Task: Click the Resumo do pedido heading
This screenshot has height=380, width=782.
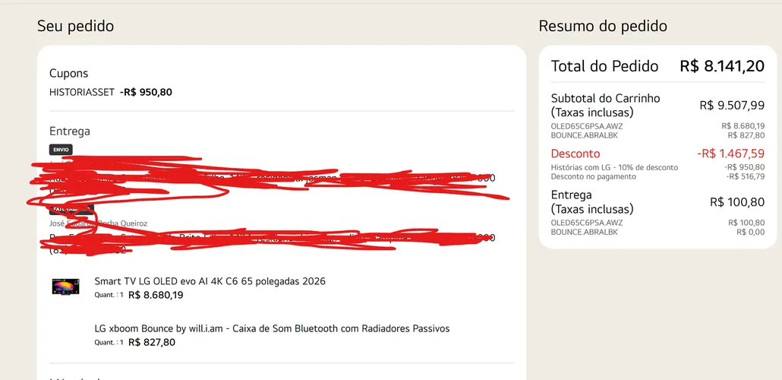Action: (603, 26)
